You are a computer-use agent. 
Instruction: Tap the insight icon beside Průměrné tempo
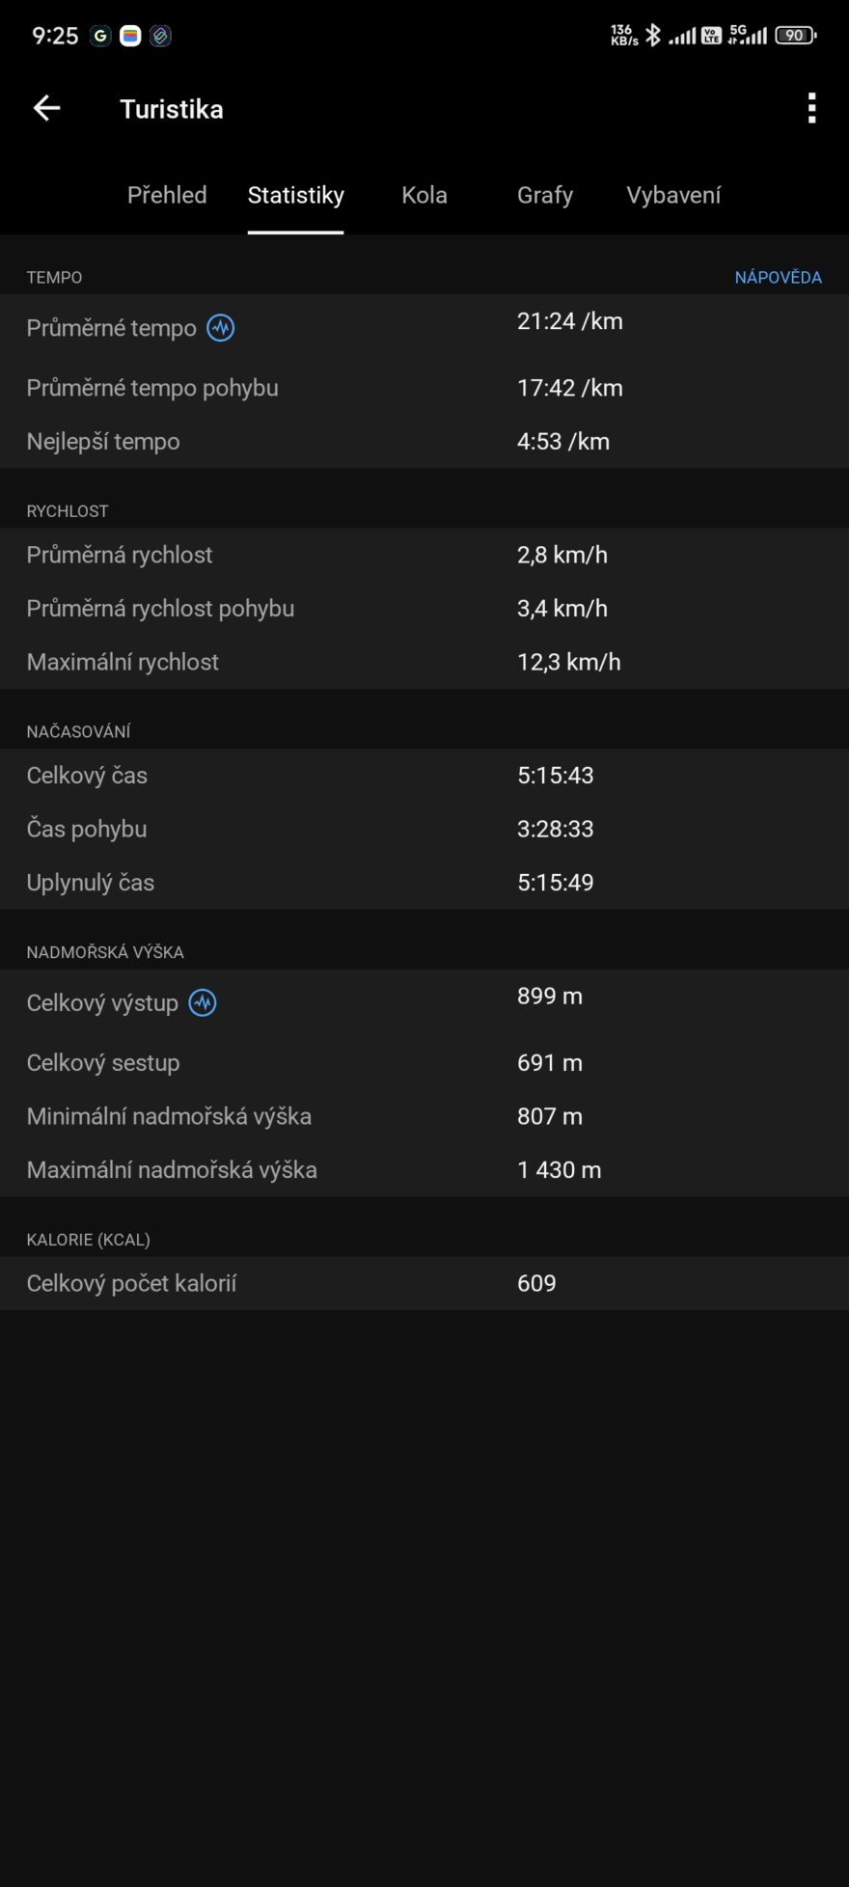point(221,328)
